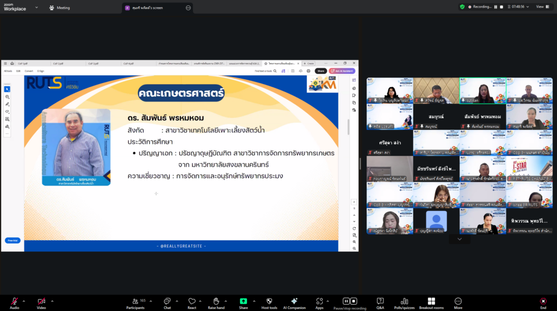The height and width of the screenshot is (311, 557).
Task: Open shared screen options ellipsis in title bar
Action: click(188, 8)
